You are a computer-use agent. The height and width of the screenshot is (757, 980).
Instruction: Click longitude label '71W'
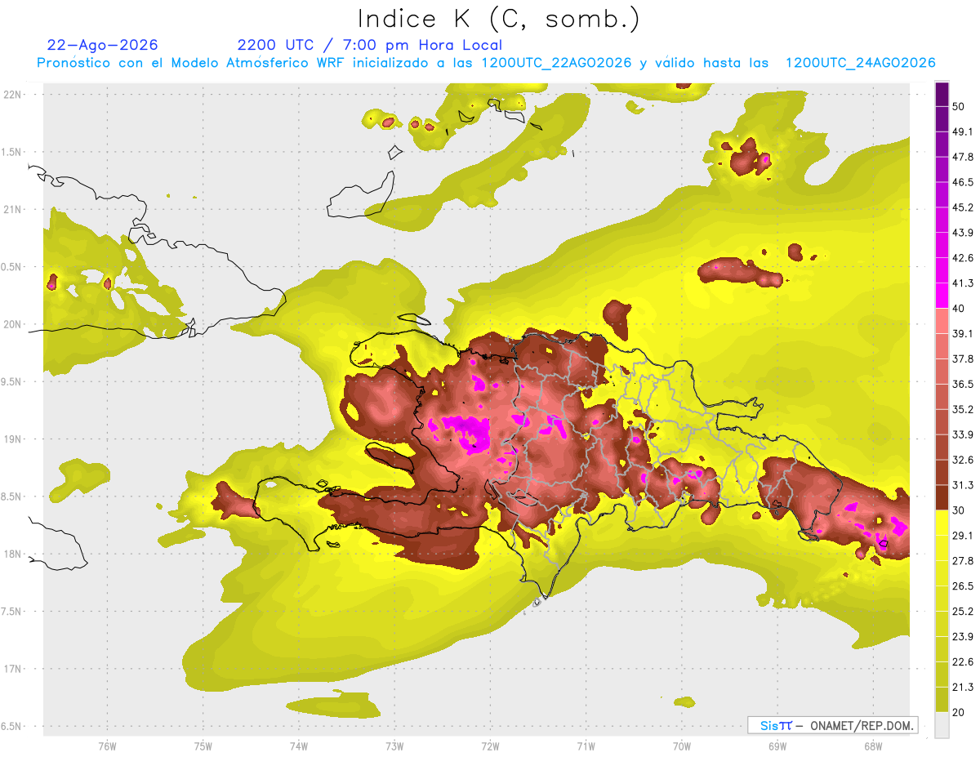[586, 746]
